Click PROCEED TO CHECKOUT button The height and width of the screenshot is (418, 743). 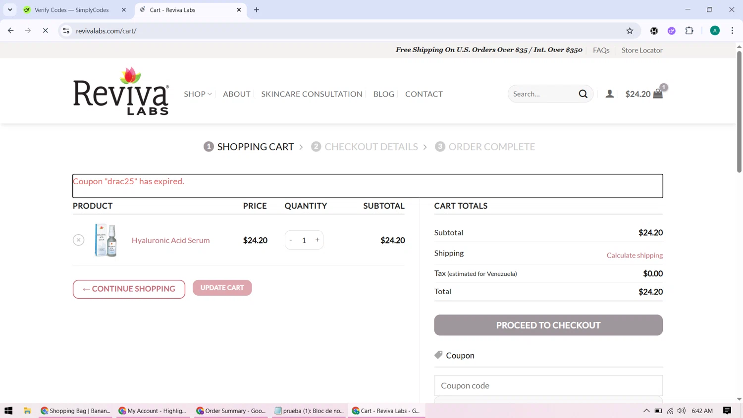point(548,325)
